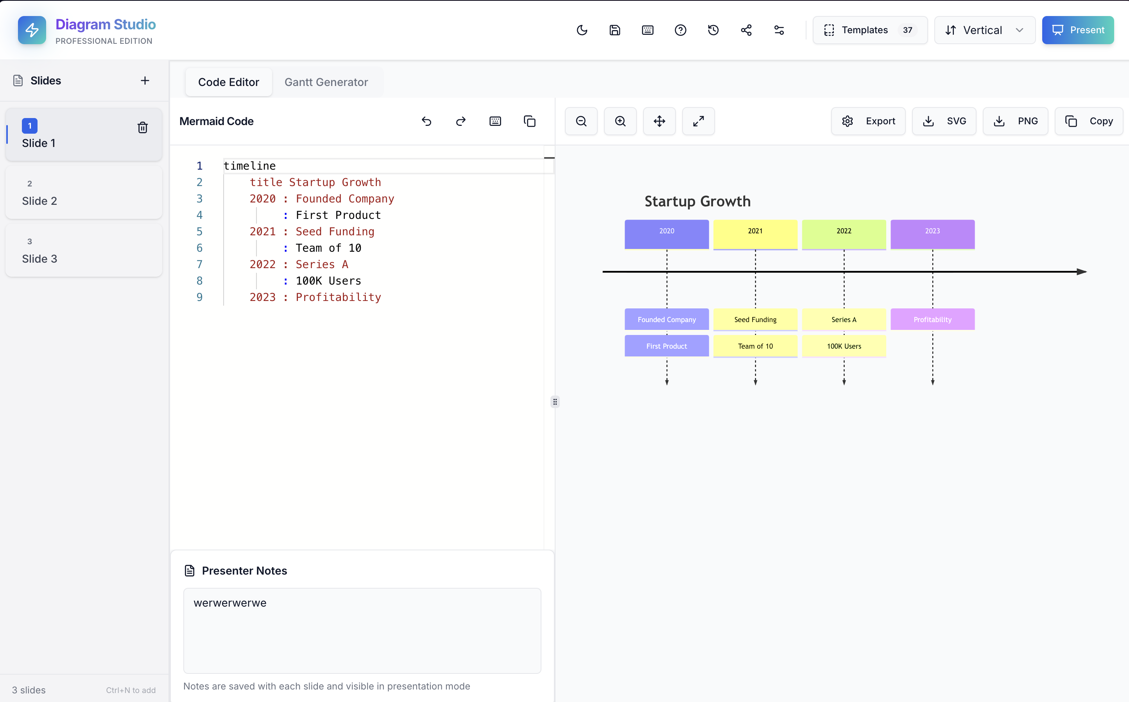Switch to the Gantt Generator tab
This screenshot has height=702, width=1129.
pos(326,82)
